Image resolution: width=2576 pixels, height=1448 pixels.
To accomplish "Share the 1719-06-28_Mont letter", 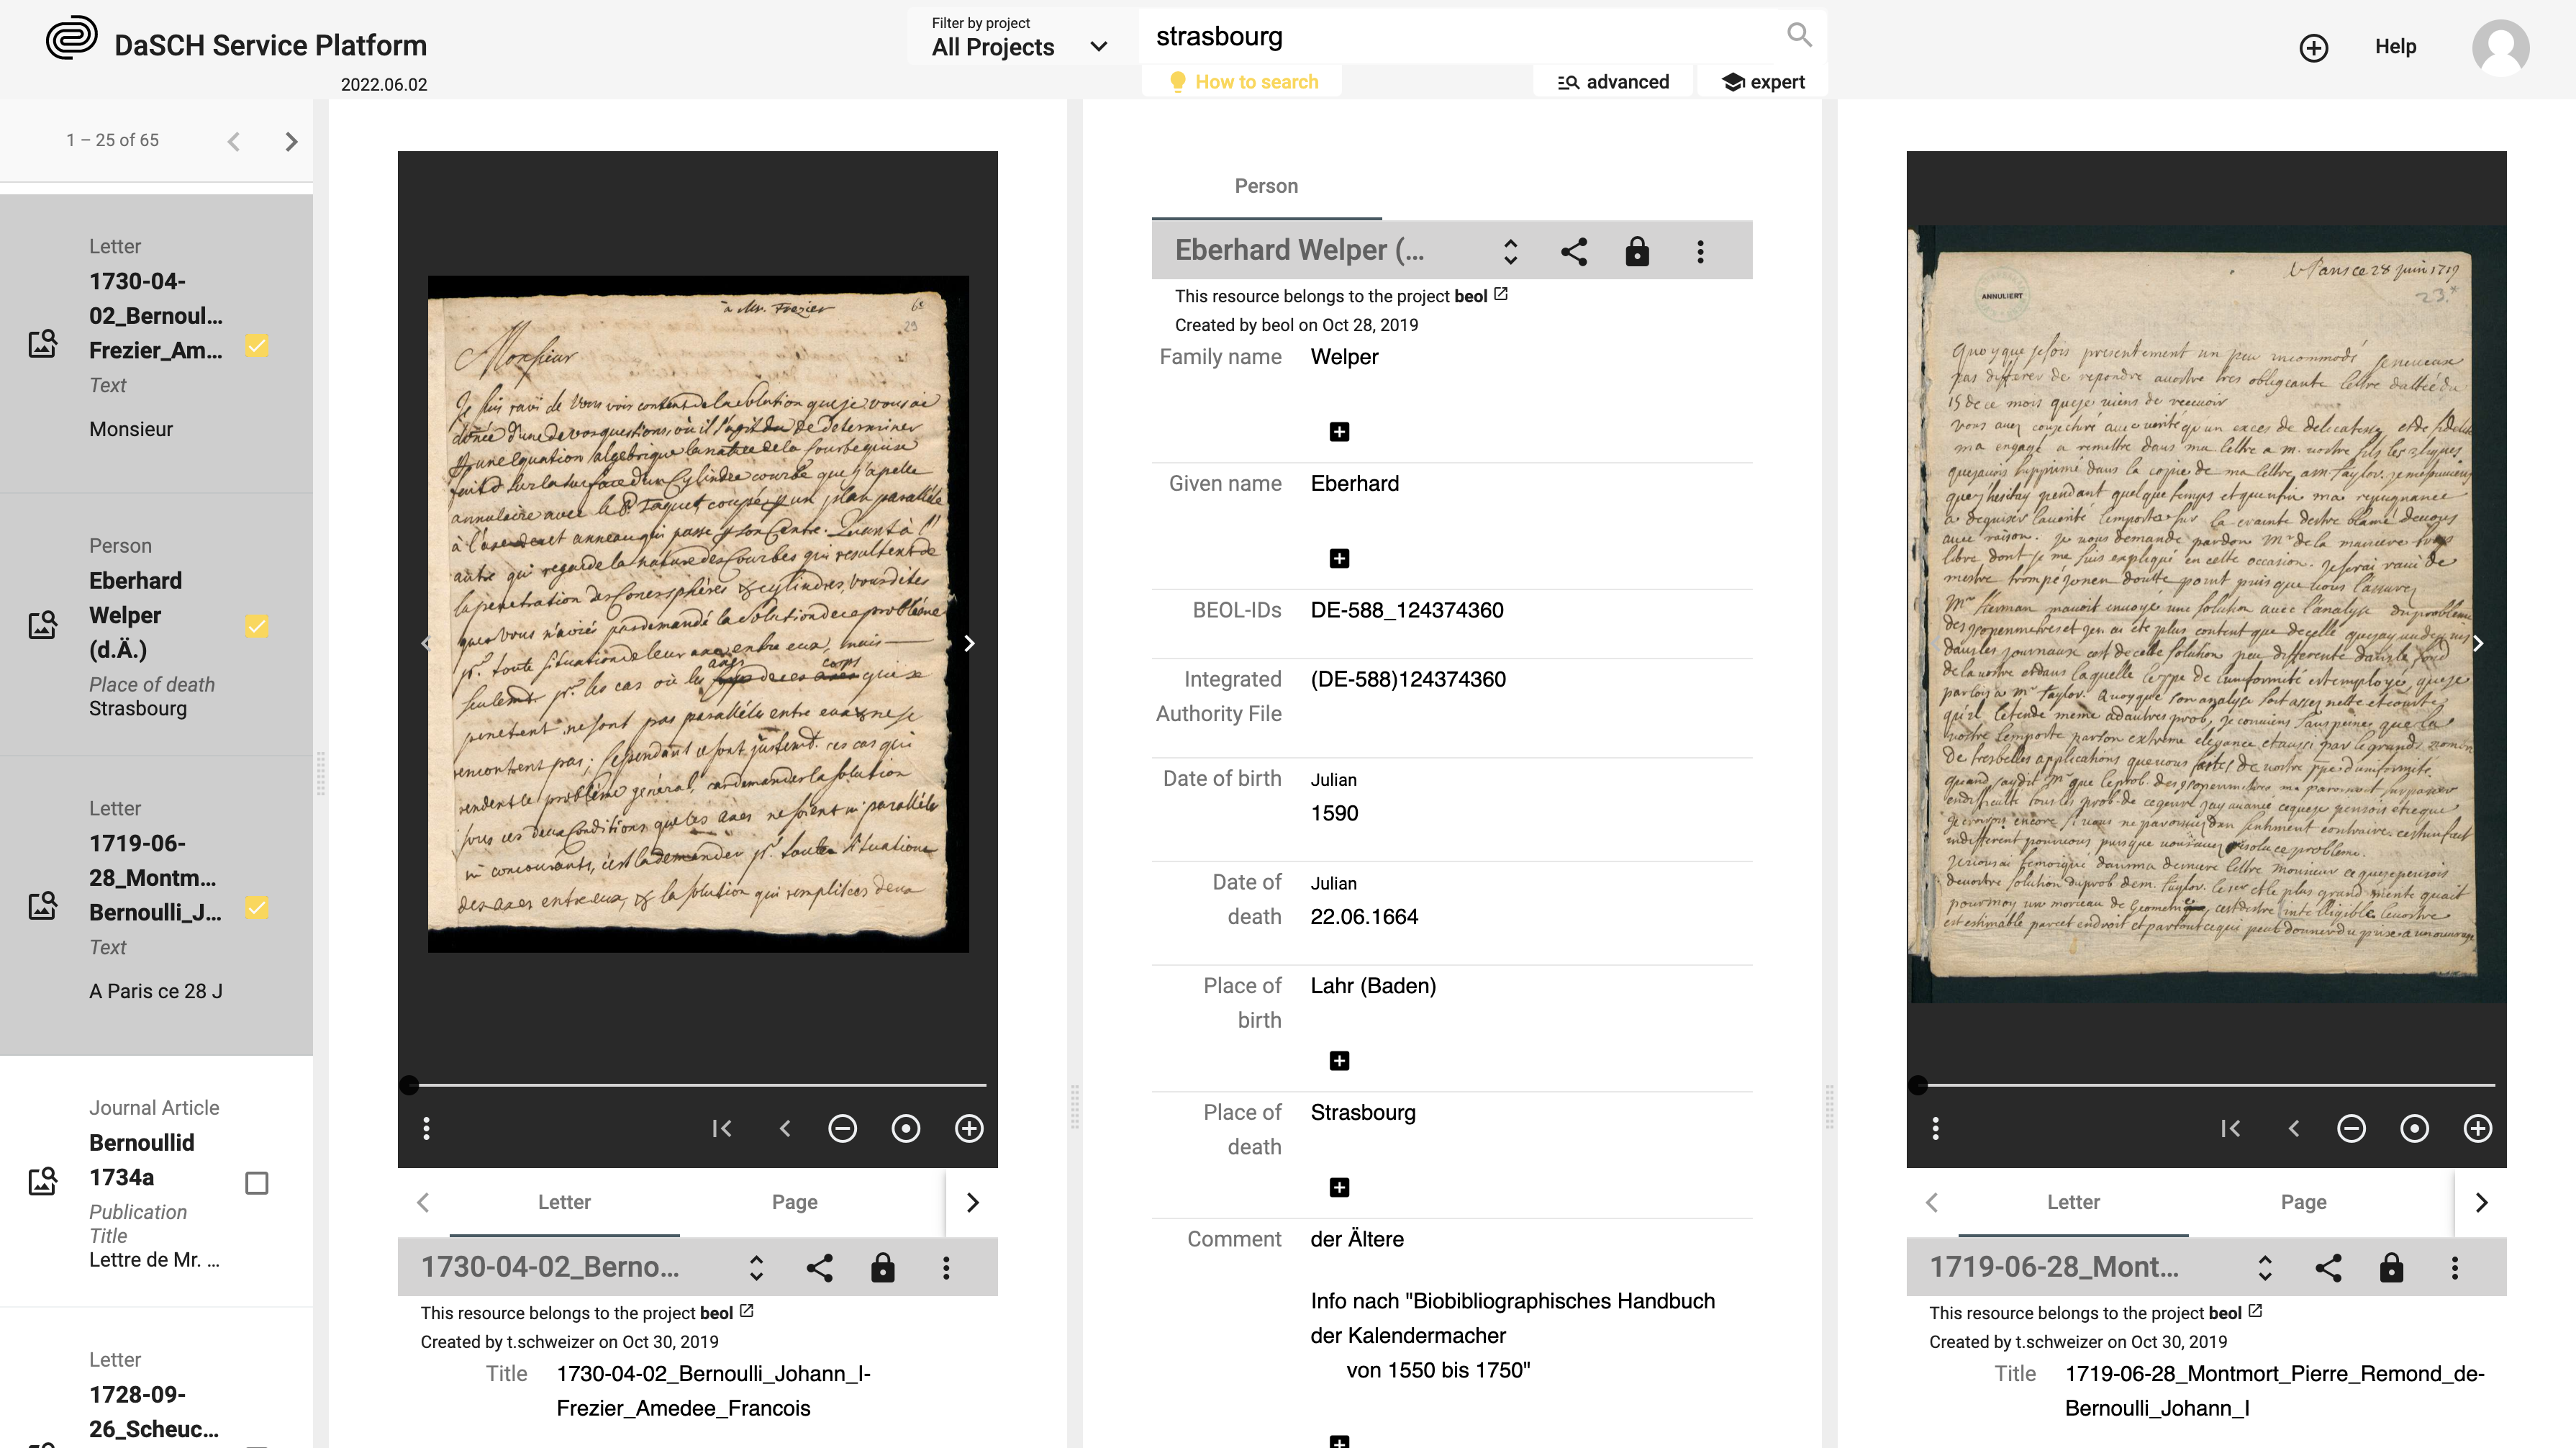I will pos(2328,1268).
